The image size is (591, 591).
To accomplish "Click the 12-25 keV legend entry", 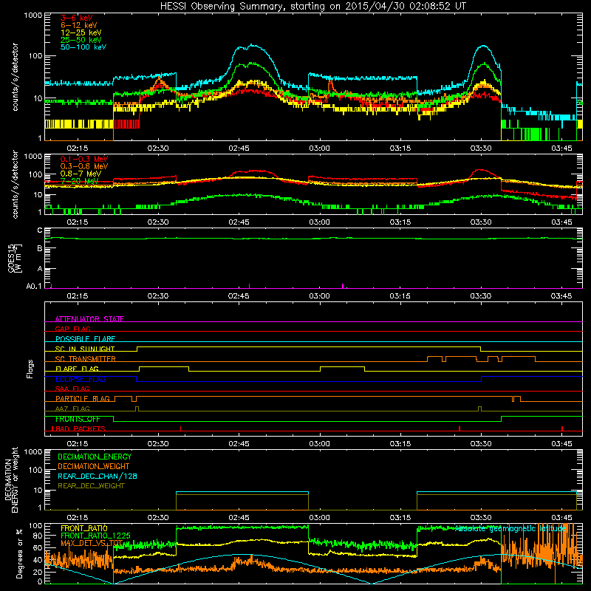I will pos(81,33).
